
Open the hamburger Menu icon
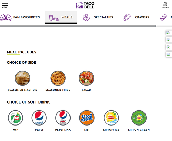5,6
